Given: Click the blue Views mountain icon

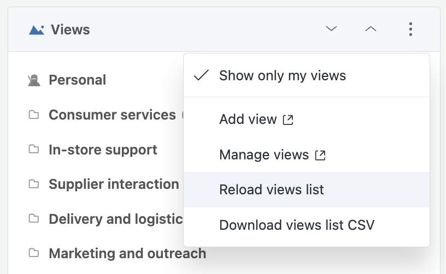Looking at the screenshot, I should click(x=37, y=30).
